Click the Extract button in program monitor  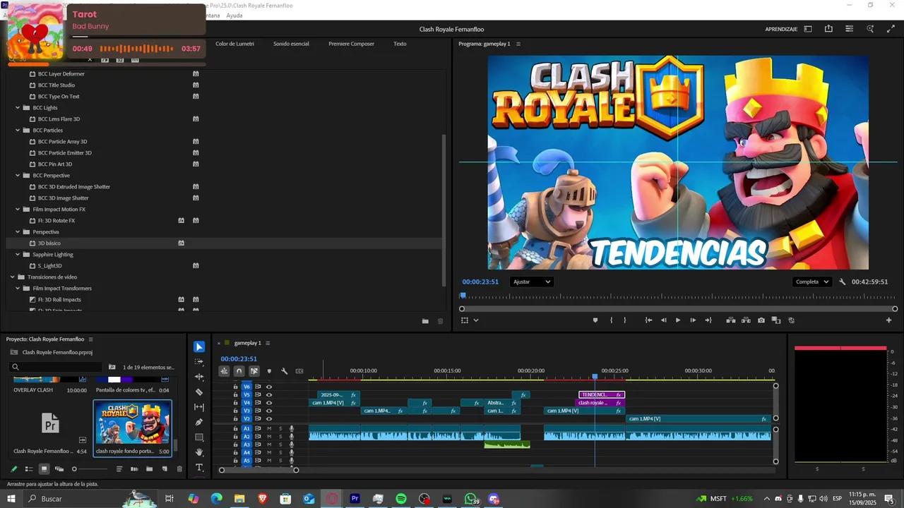[x=746, y=320]
